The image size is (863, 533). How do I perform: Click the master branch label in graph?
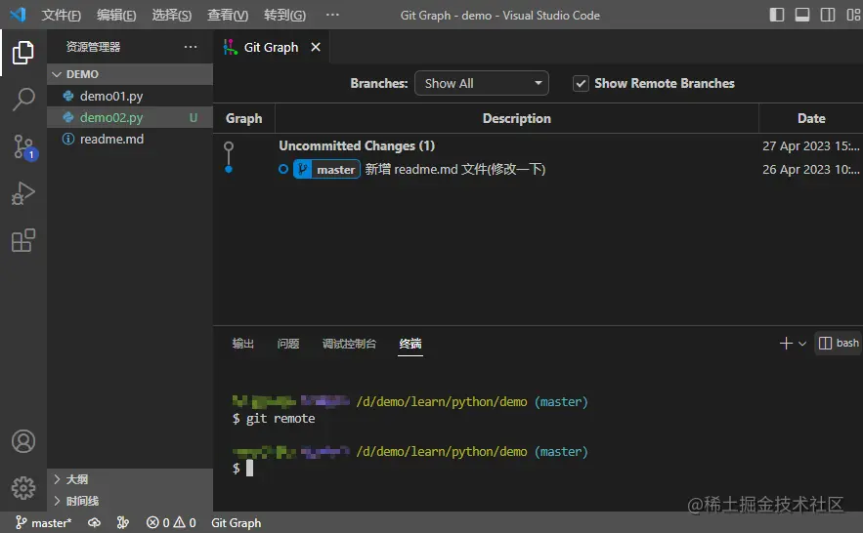pyautogui.click(x=327, y=169)
